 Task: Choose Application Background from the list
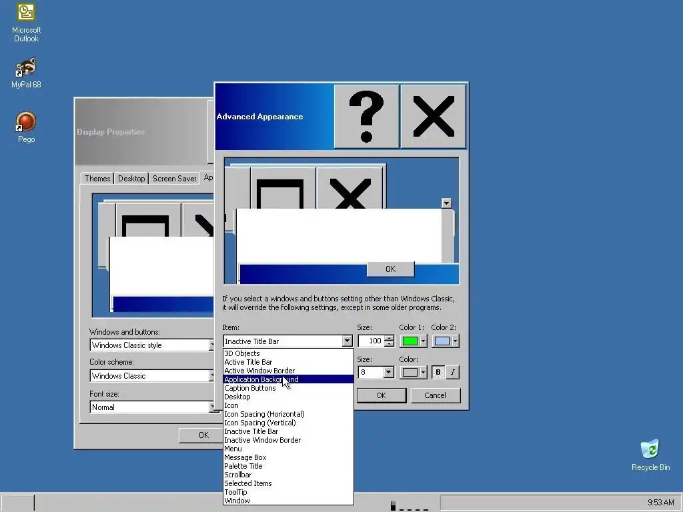(288, 379)
